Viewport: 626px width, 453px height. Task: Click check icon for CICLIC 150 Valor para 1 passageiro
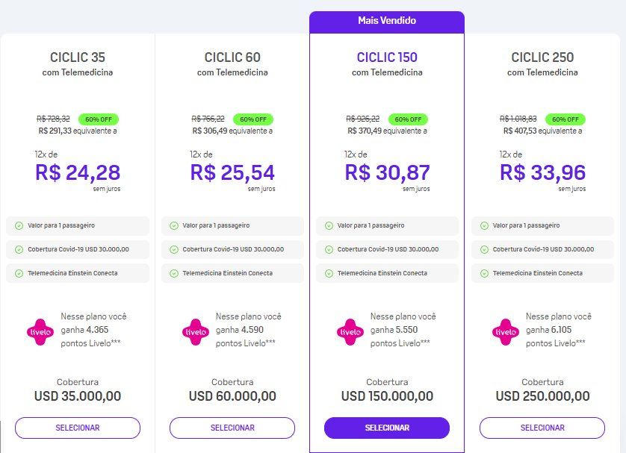click(329, 225)
